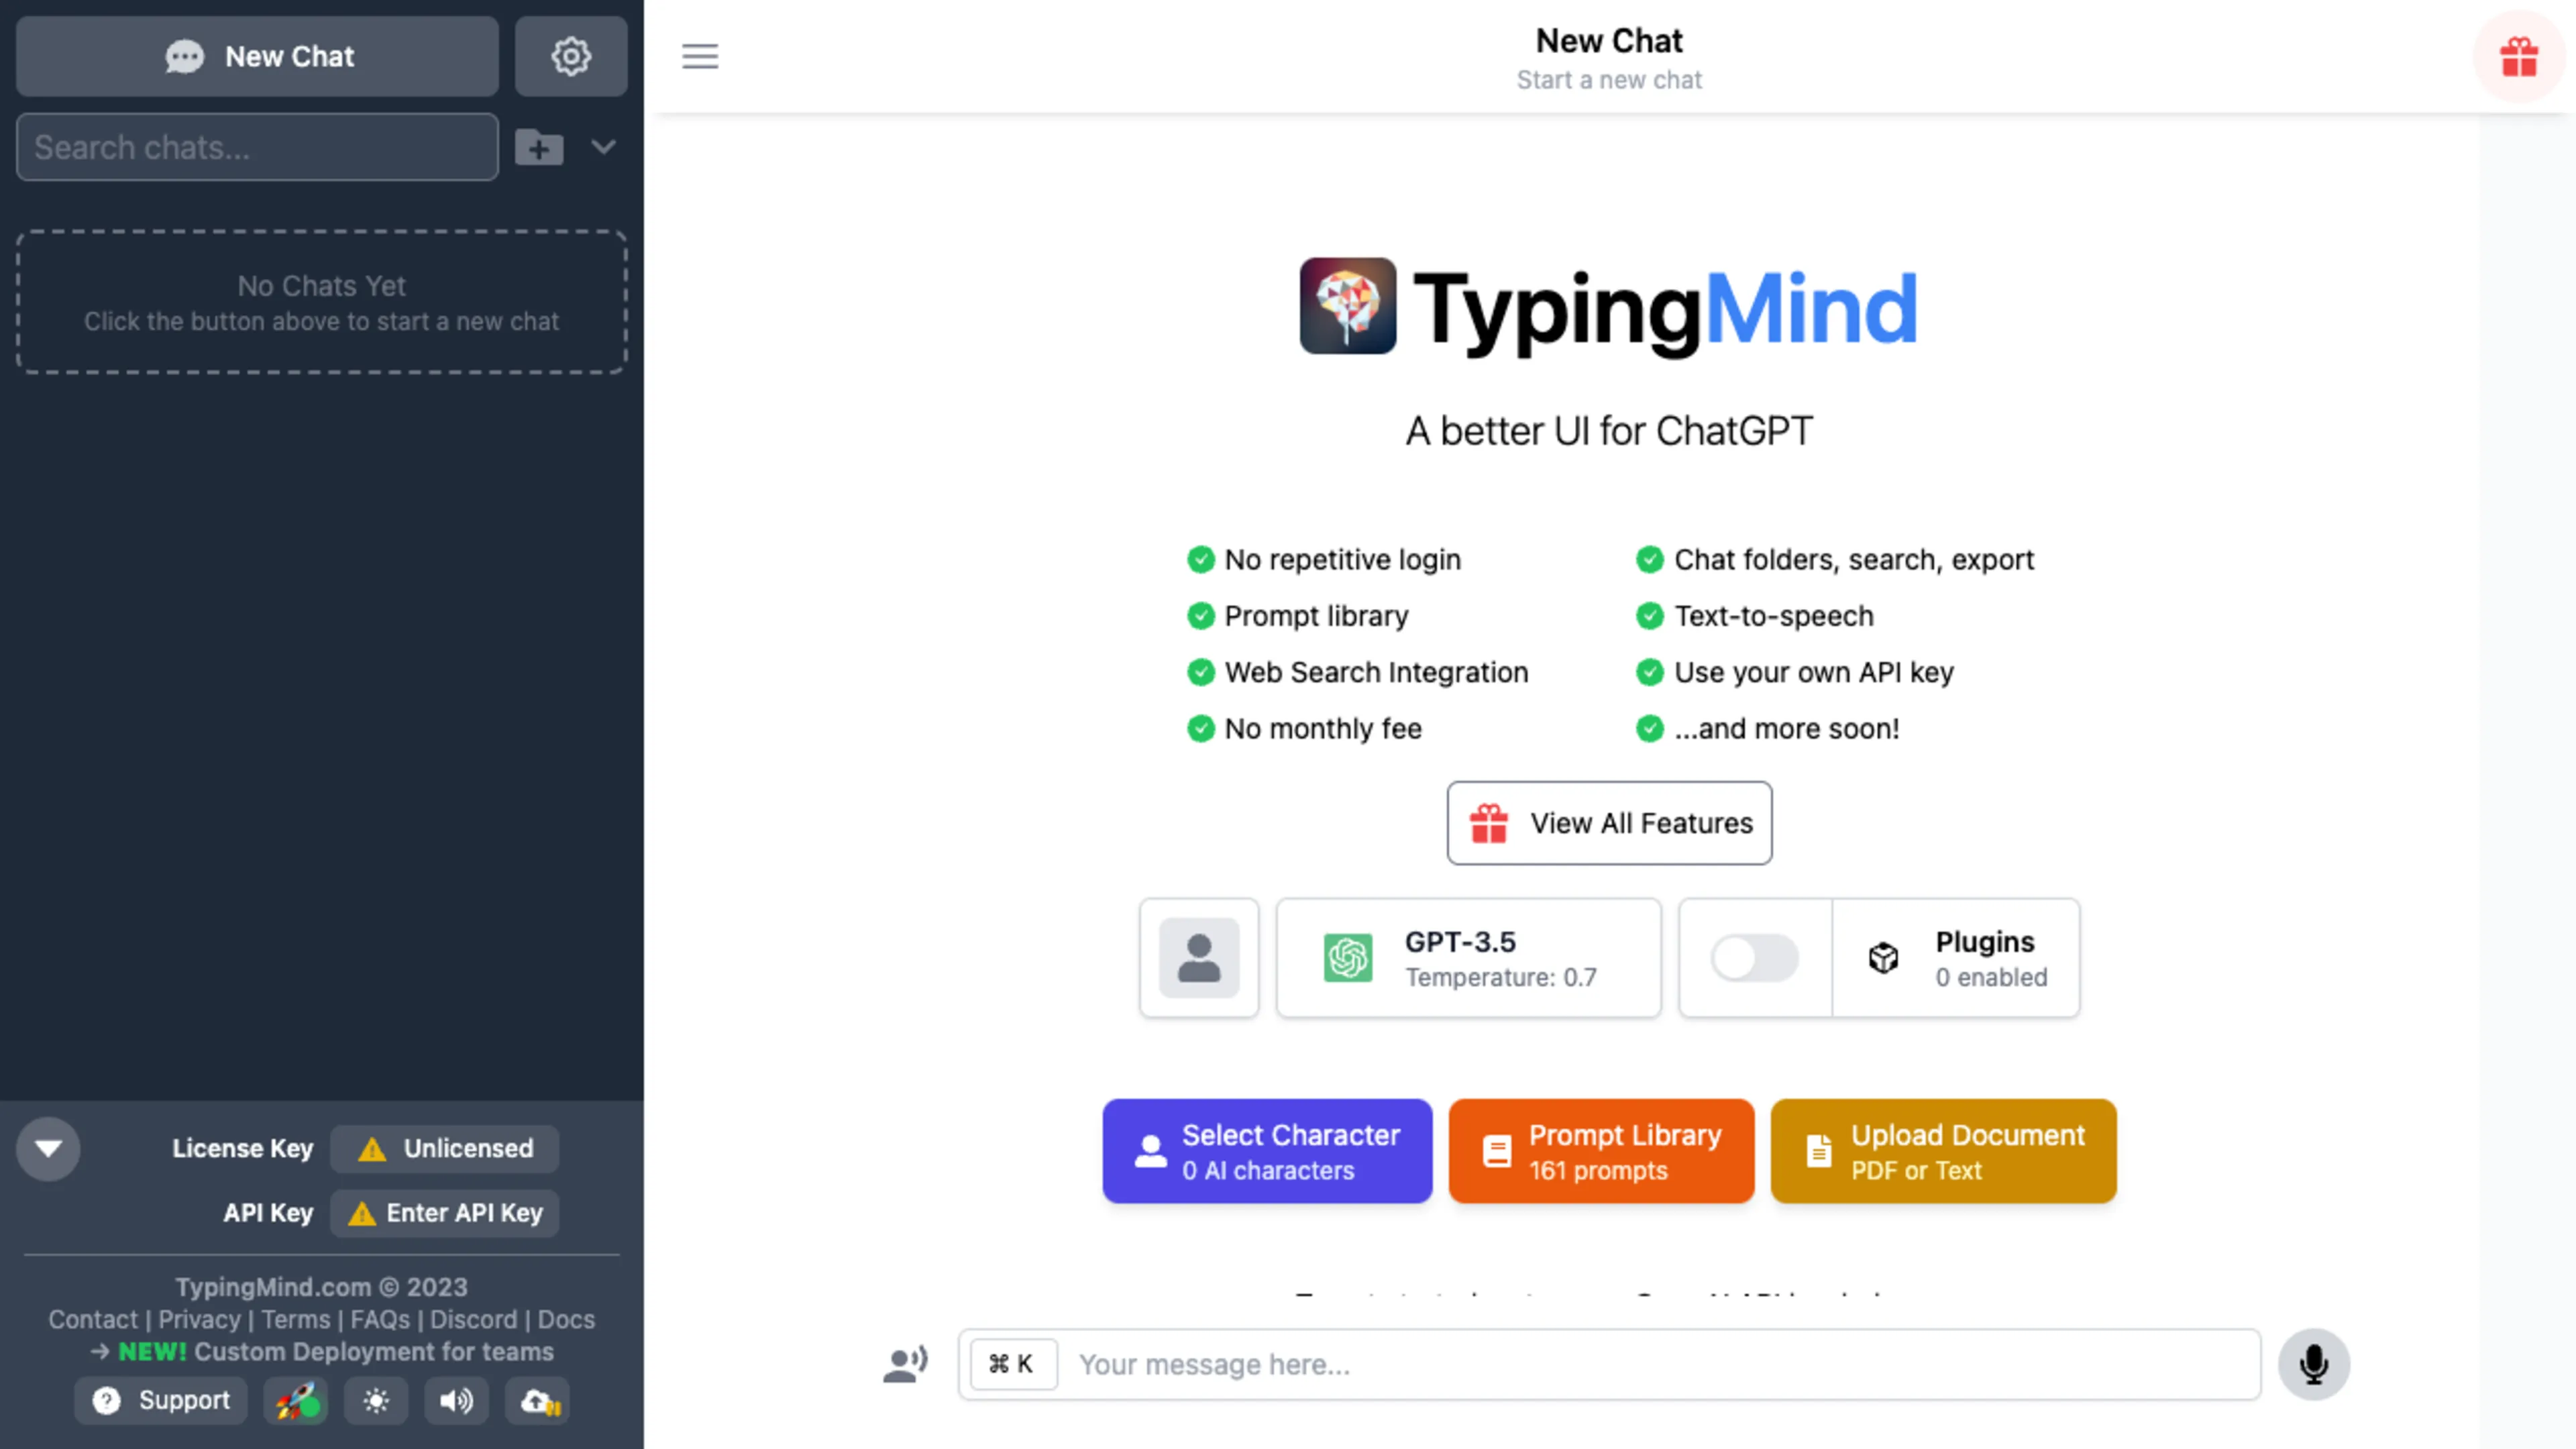Click Custom Deployment for teams link
2576x1449 pixels.
coord(373,1352)
